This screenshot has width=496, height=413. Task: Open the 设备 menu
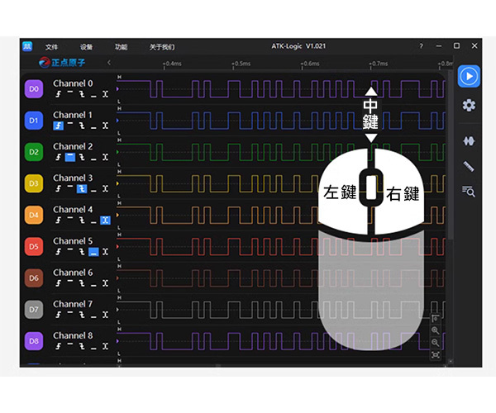[x=86, y=47]
